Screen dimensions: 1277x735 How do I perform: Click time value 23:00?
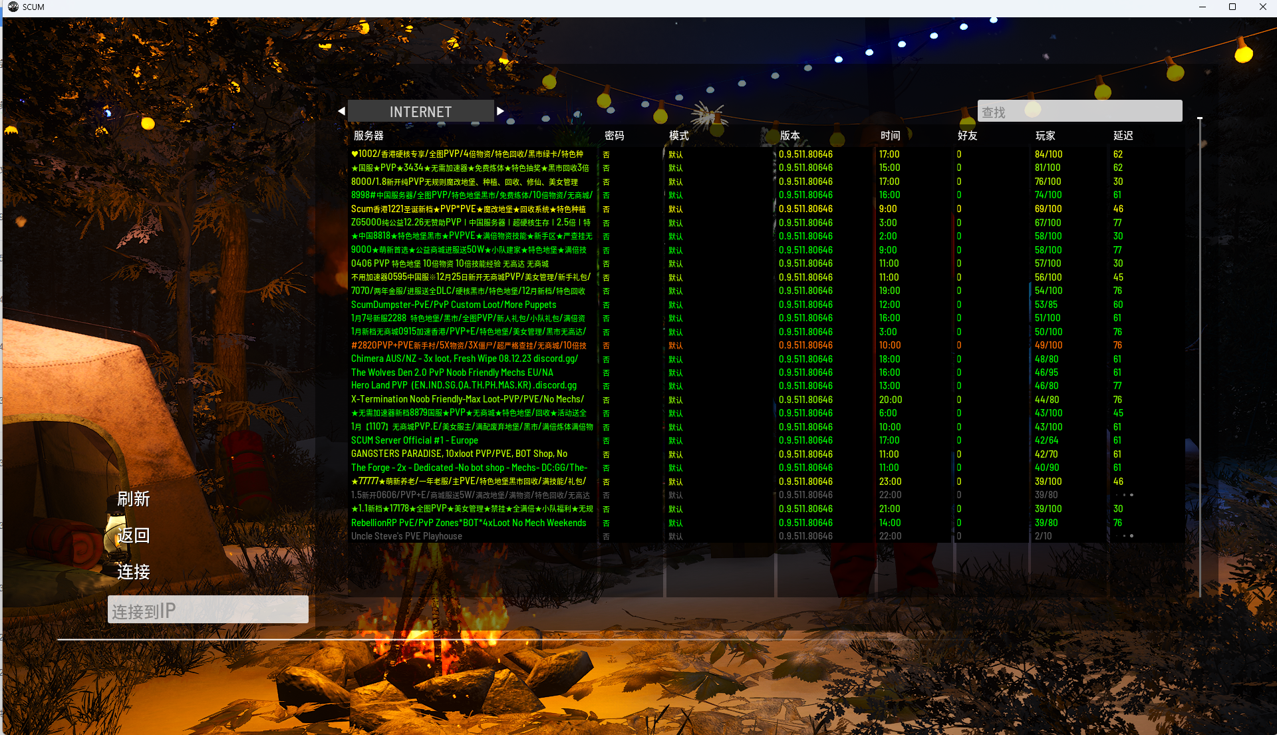coord(891,482)
